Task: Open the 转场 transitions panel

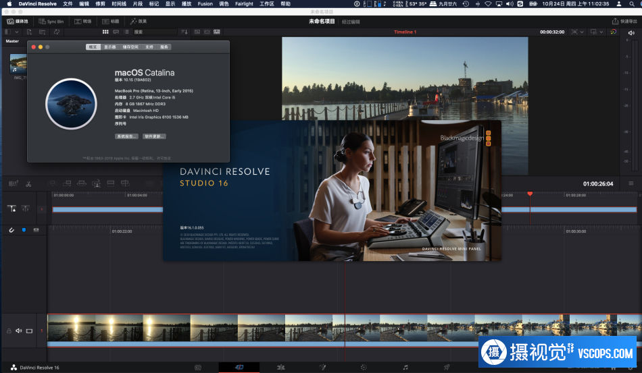Action: coord(82,21)
